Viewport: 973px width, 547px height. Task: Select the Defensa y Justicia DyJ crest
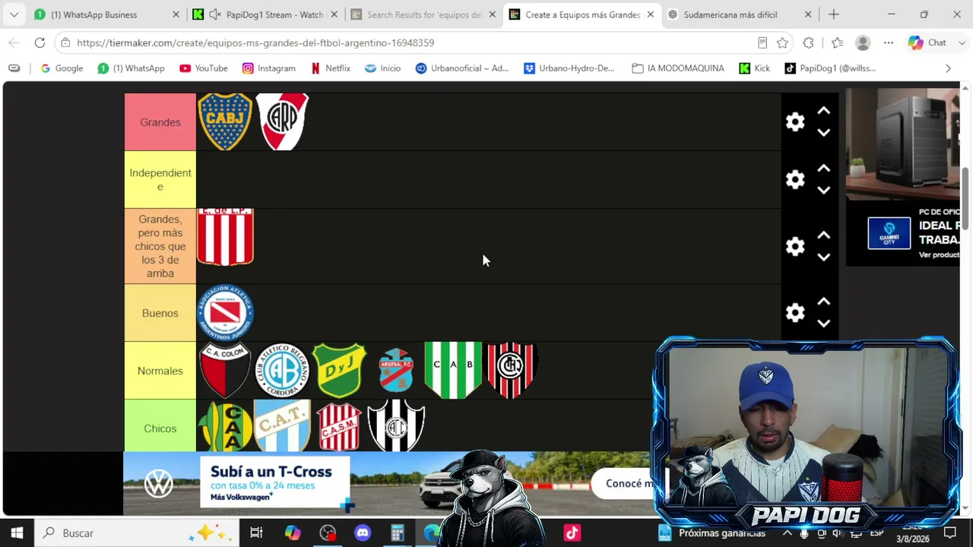339,370
